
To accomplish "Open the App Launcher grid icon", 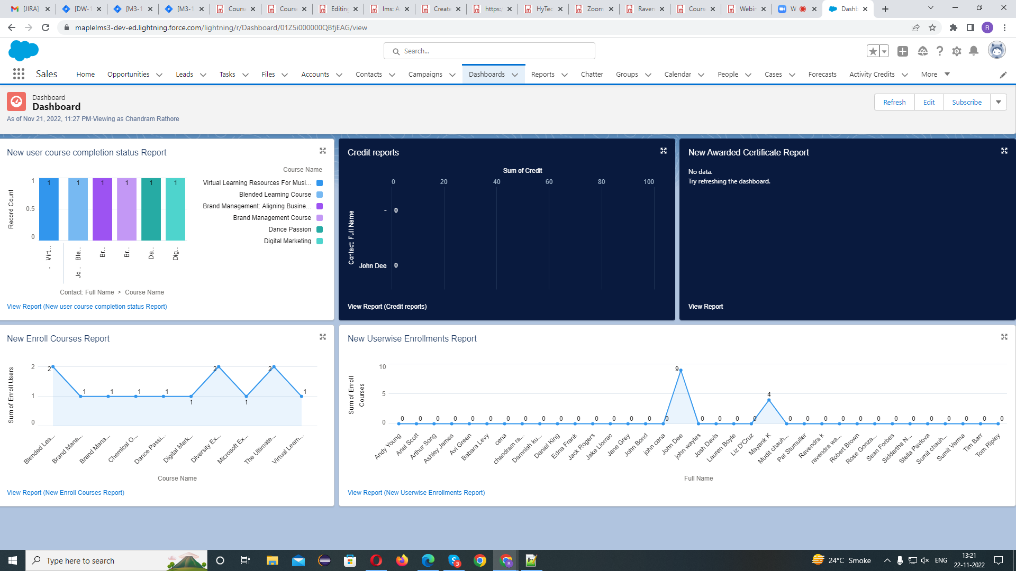I will 19,74.
